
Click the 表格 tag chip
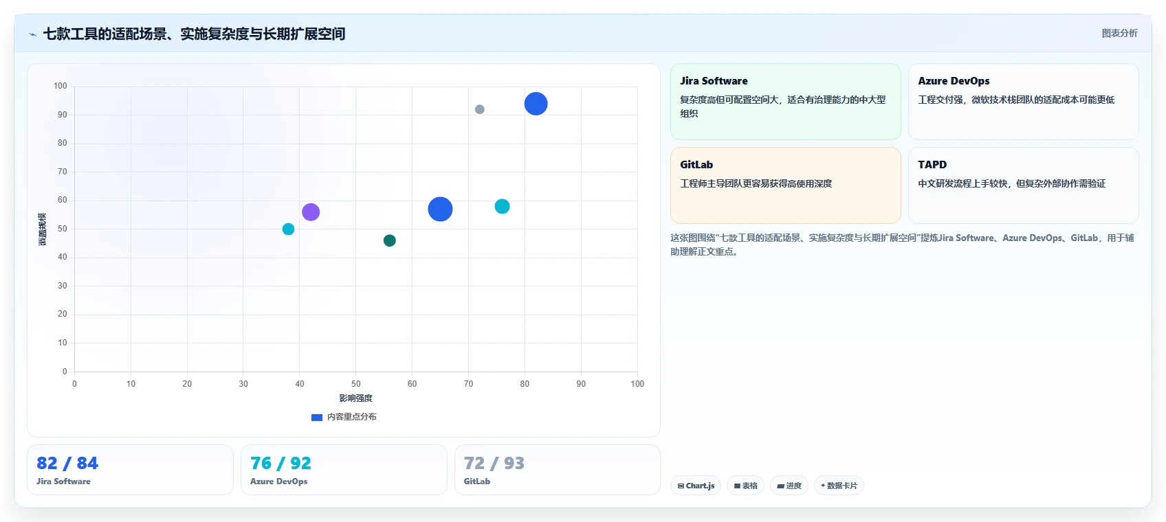(745, 486)
